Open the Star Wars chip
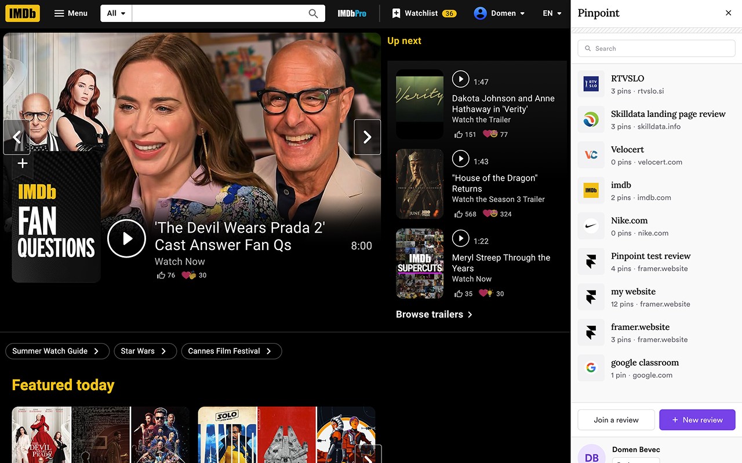The height and width of the screenshot is (463, 742). coord(145,351)
